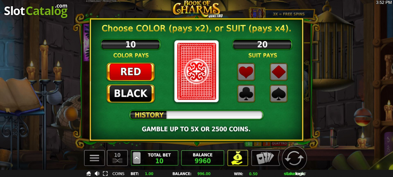
Task: Mute the game sound
Action: point(97,174)
